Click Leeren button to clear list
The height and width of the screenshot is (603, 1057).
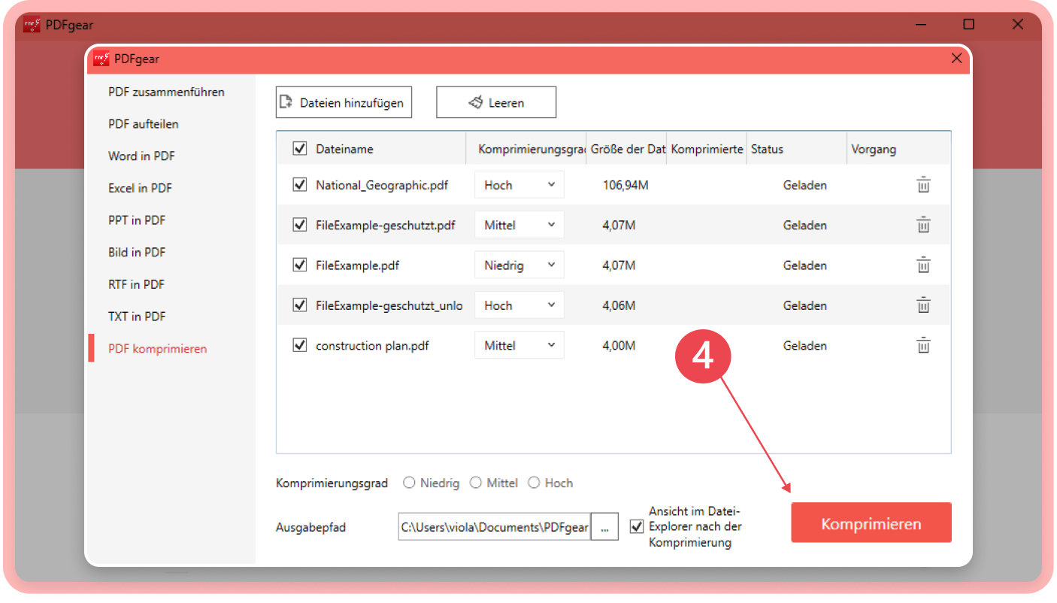click(x=496, y=102)
